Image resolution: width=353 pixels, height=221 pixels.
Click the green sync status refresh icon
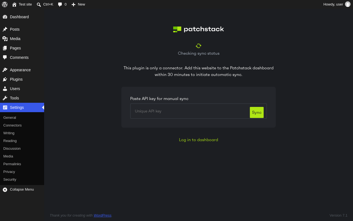[199, 46]
